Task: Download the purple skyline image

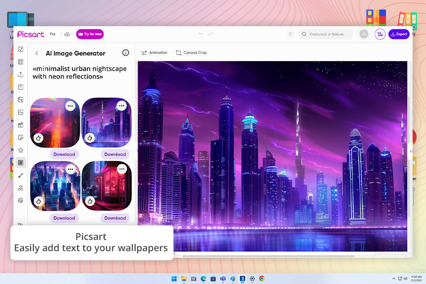Action: click(115, 154)
